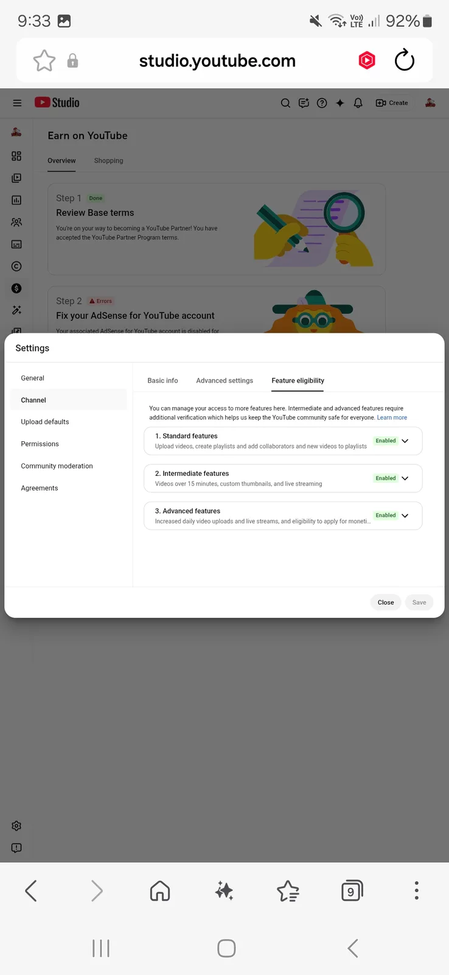The width and height of the screenshot is (449, 975).
Task: Switch to the Advanced settings tab
Action: (x=224, y=381)
